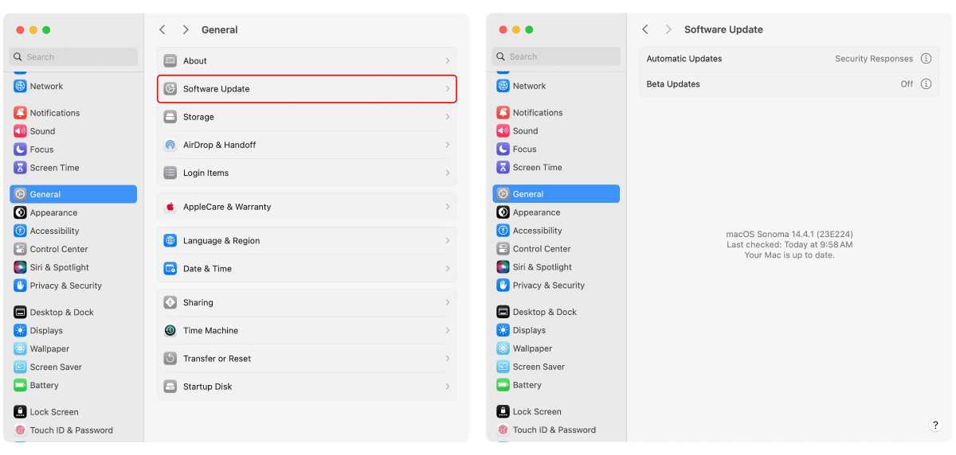Viewport: 956px width, 455px height.
Task: Click Privacy & Security hand icon in right window
Action: point(503,286)
